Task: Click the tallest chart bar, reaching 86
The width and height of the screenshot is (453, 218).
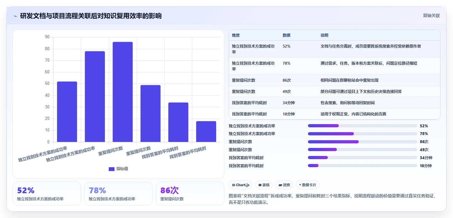Action: click(x=123, y=92)
